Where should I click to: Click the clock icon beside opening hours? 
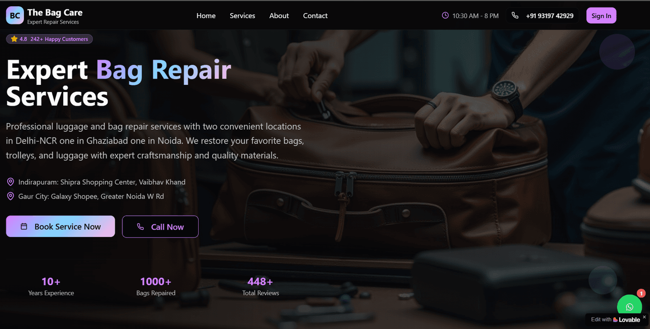click(445, 15)
